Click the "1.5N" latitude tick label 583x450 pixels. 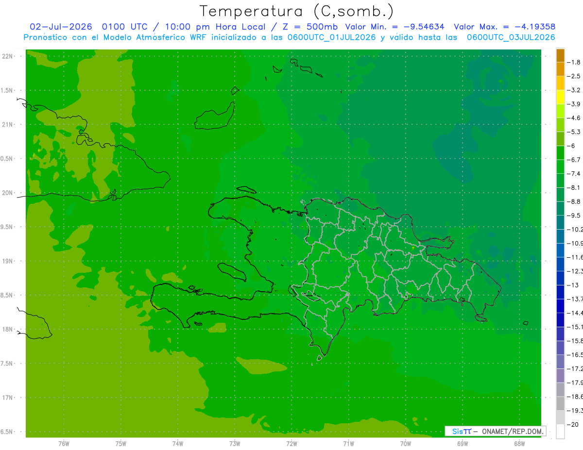[x=7, y=90]
